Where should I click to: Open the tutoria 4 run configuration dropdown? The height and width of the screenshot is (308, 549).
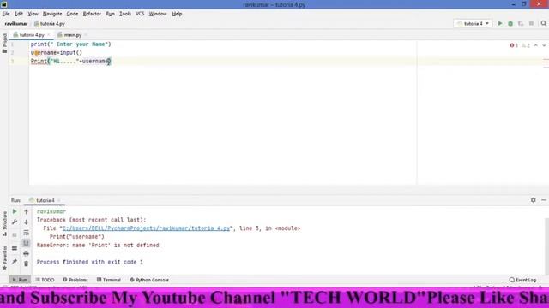point(473,23)
